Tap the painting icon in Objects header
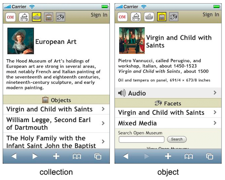This screenshot has height=180, width=225. [x=45, y=99]
